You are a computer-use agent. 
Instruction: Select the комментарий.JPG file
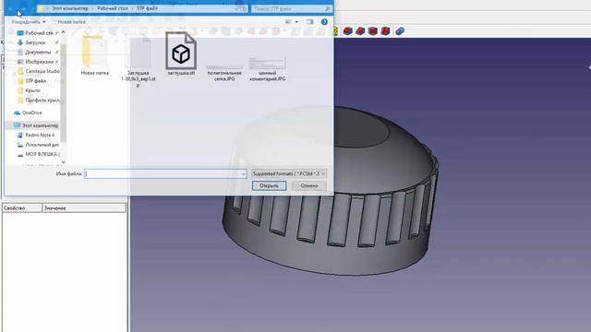[267, 69]
